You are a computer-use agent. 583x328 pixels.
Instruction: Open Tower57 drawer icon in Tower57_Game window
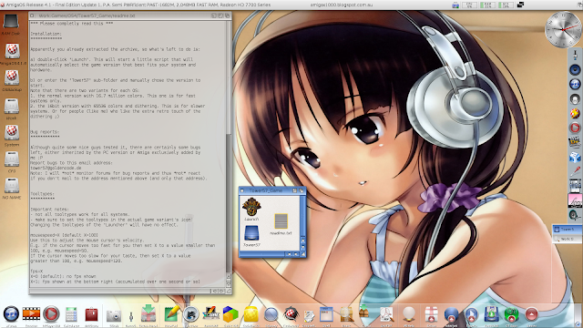[251, 233]
